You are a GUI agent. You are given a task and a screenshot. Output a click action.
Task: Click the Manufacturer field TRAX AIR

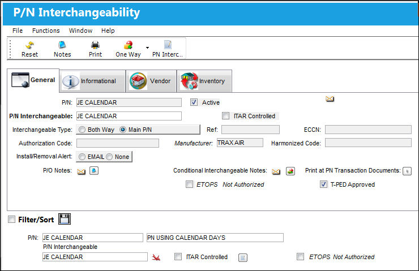pyautogui.click(x=240, y=143)
